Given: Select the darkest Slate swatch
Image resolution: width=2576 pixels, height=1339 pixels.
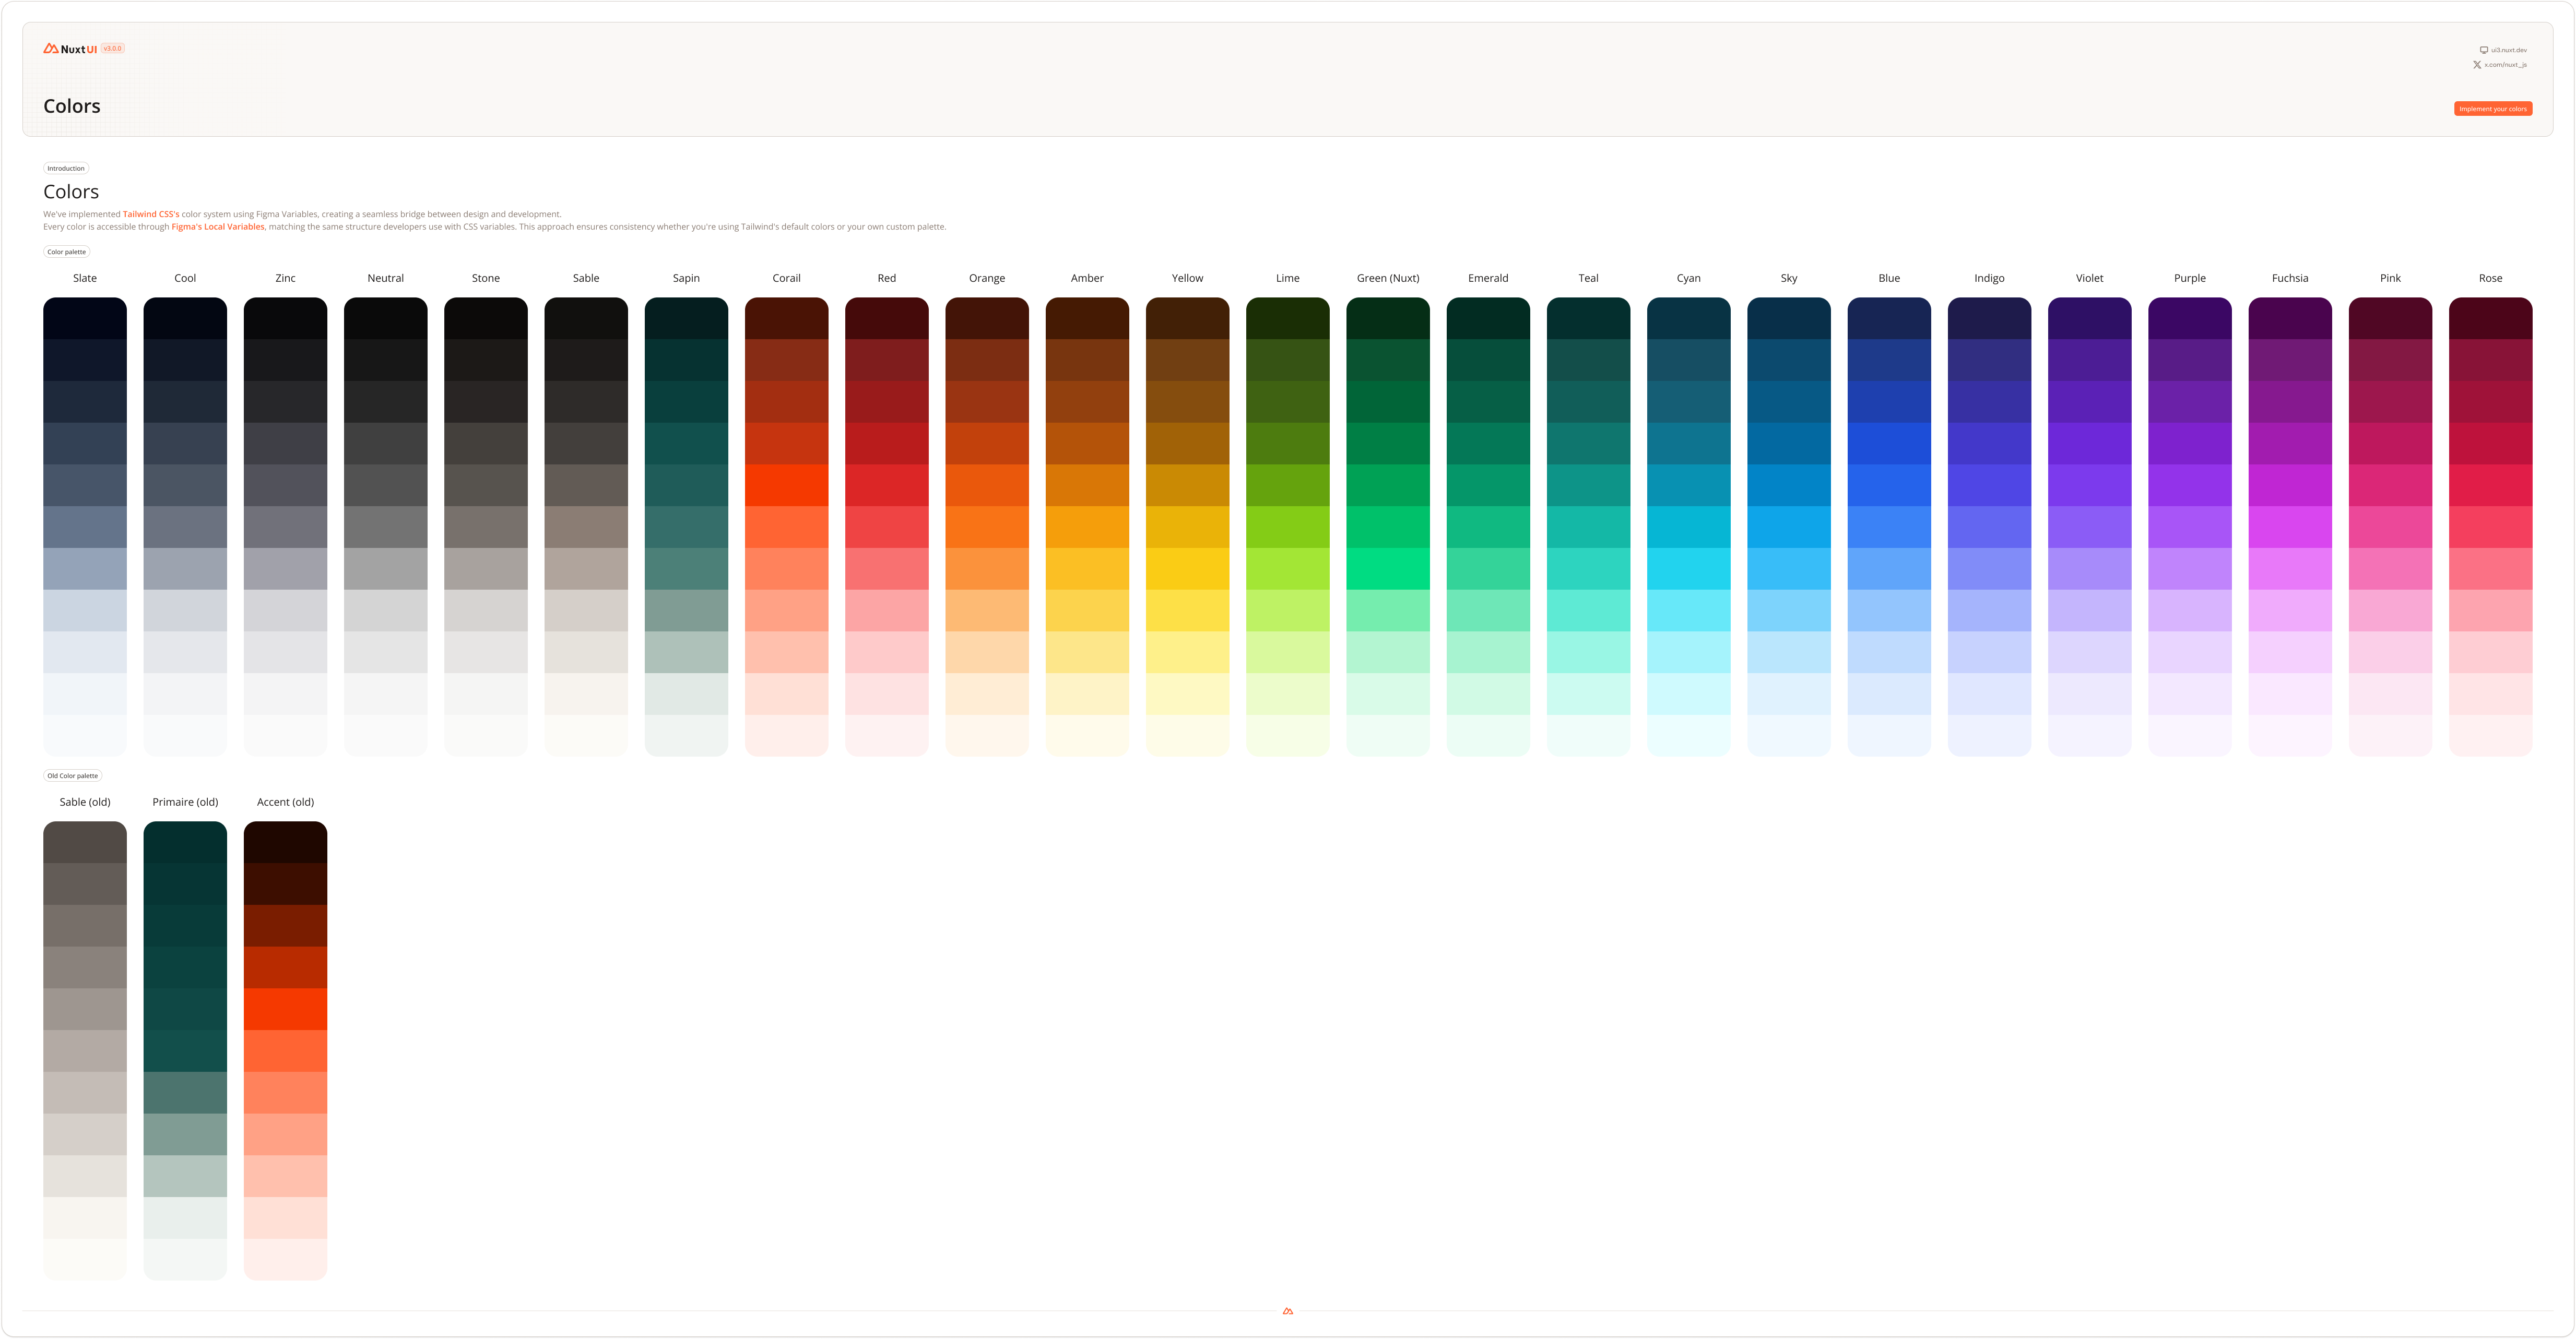Looking at the screenshot, I should click(85, 318).
